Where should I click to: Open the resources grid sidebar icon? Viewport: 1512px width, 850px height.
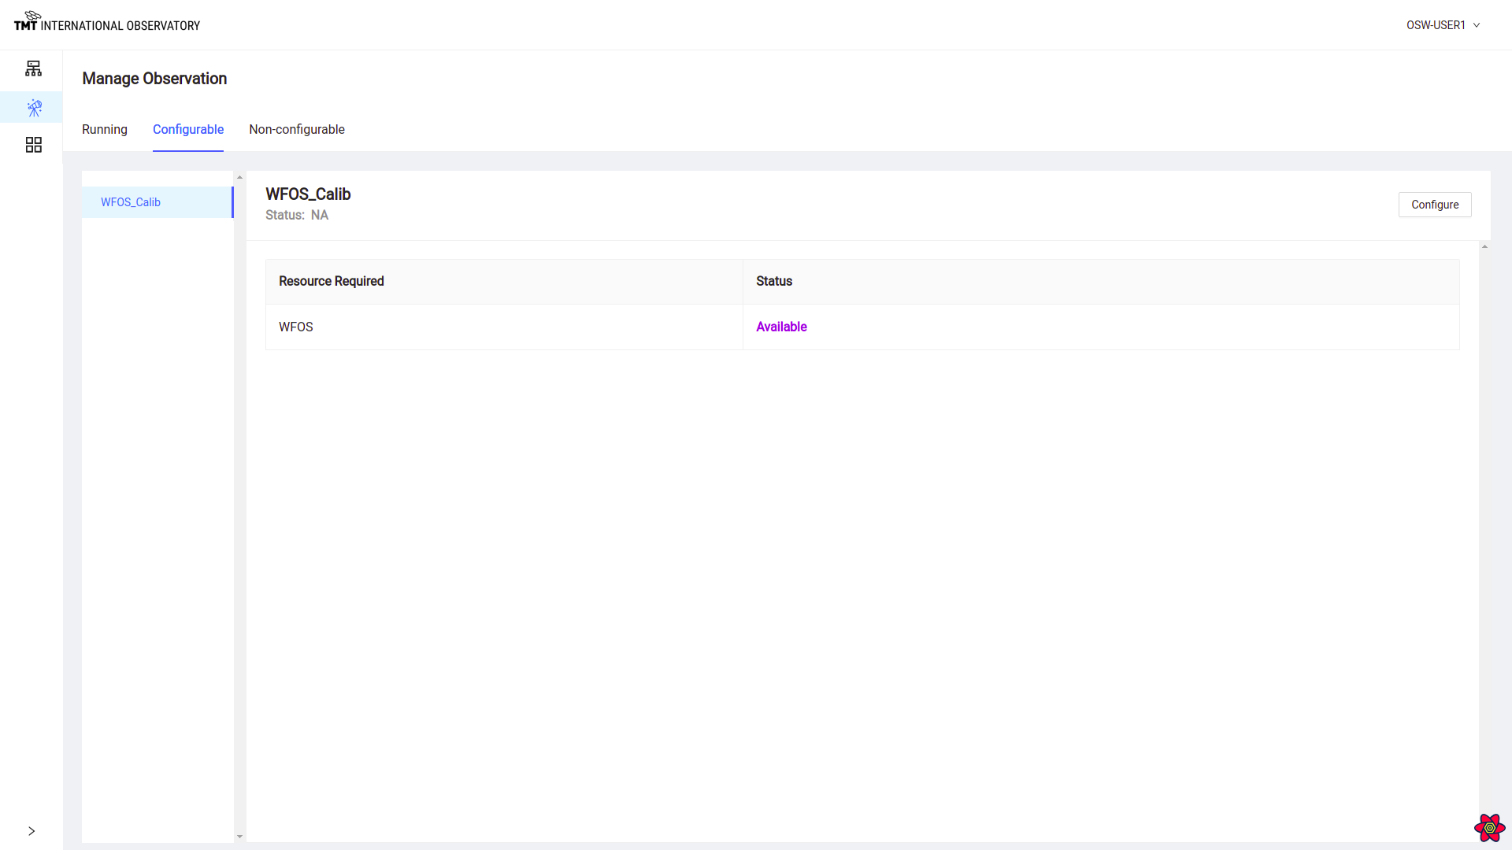tap(33, 145)
